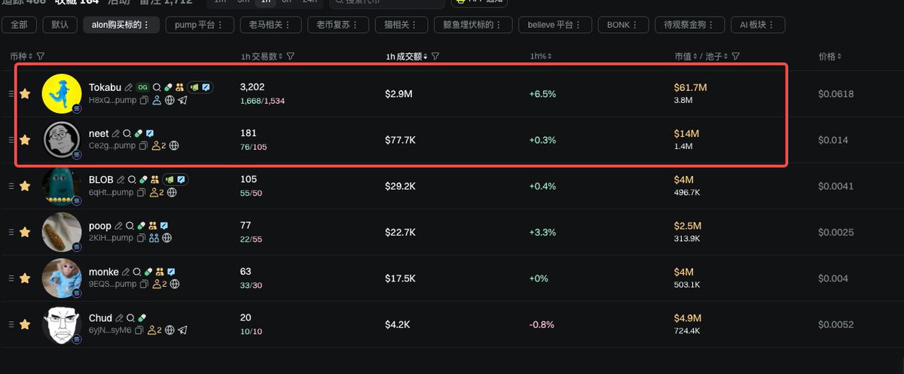Click the person icon in Tokabu row
Screen dimensions: 904x374
[157, 100]
